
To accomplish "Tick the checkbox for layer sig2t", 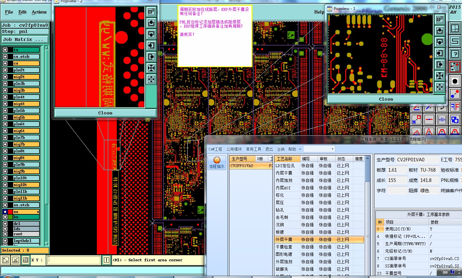I will click(5, 77).
